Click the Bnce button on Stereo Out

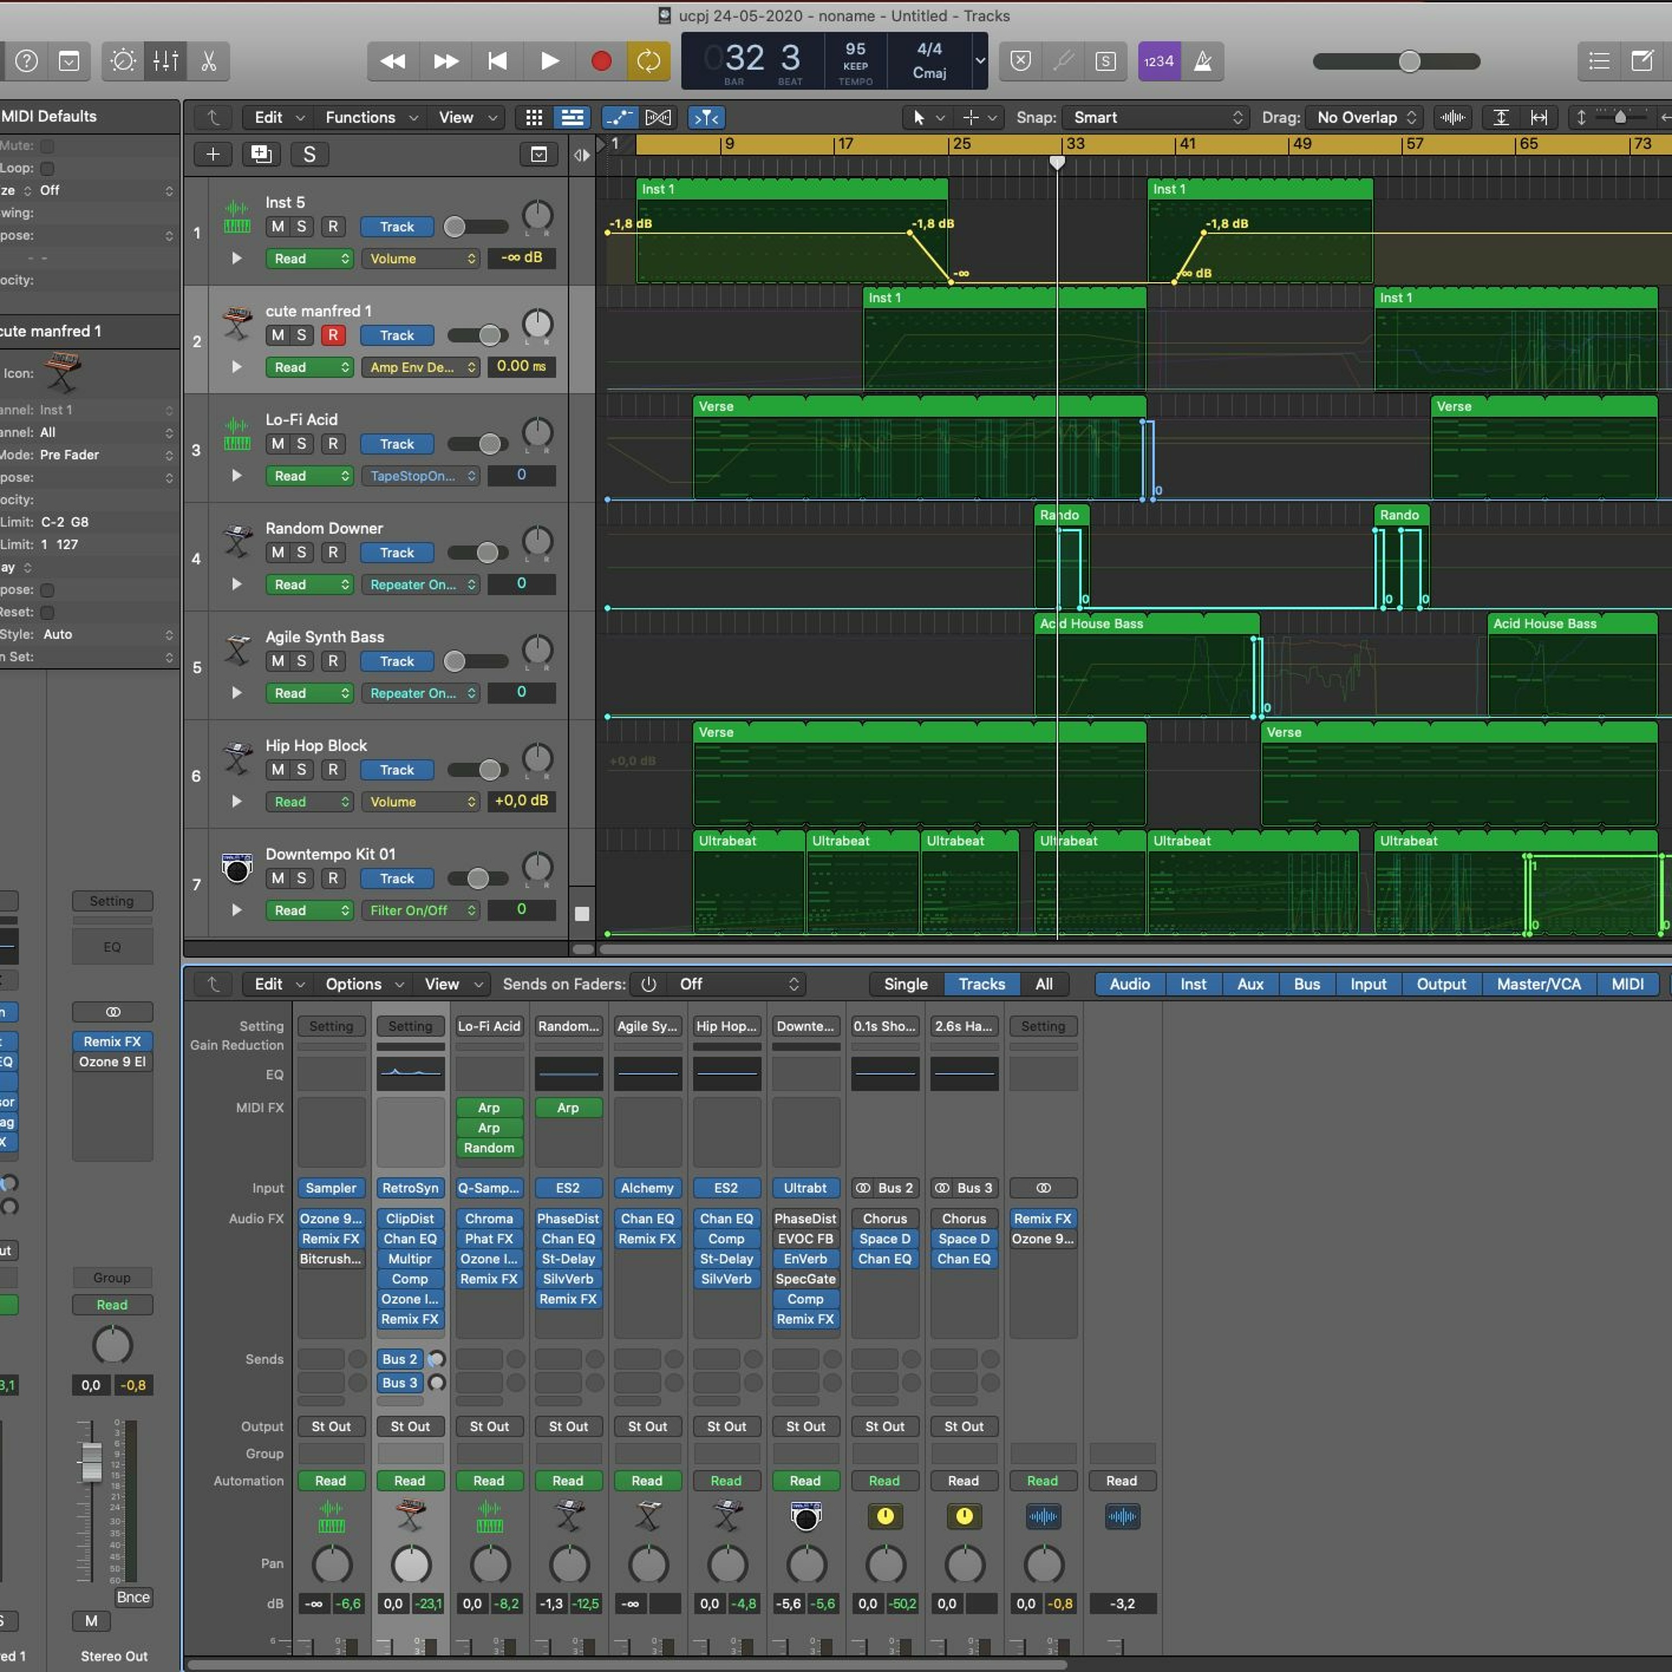133,1597
